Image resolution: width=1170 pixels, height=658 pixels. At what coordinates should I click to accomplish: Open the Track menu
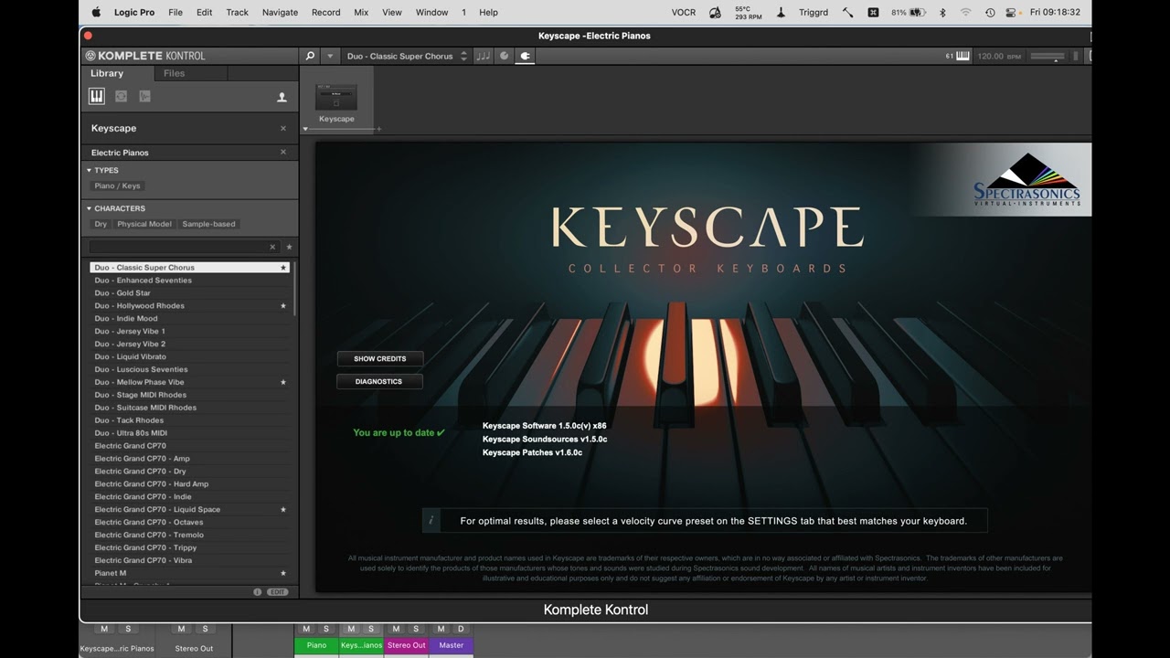click(x=237, y=12)
